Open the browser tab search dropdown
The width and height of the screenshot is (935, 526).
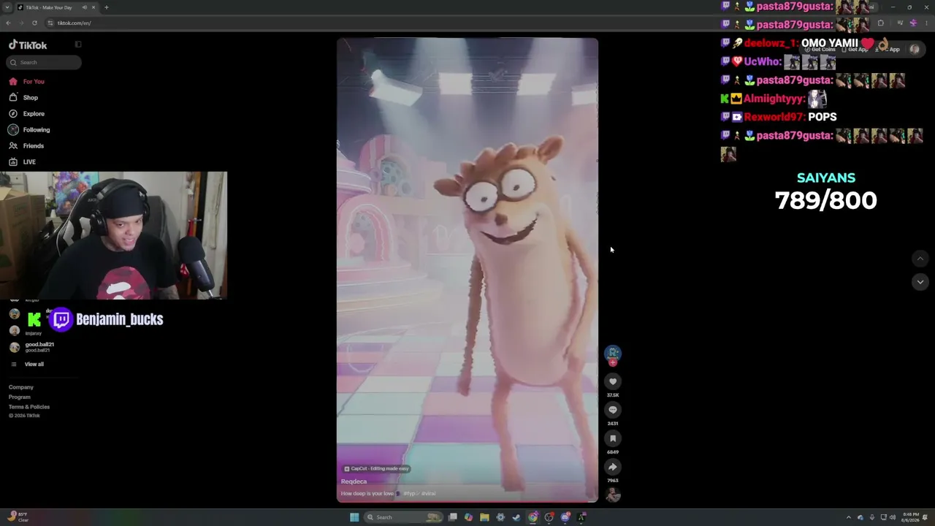point(7,7)
